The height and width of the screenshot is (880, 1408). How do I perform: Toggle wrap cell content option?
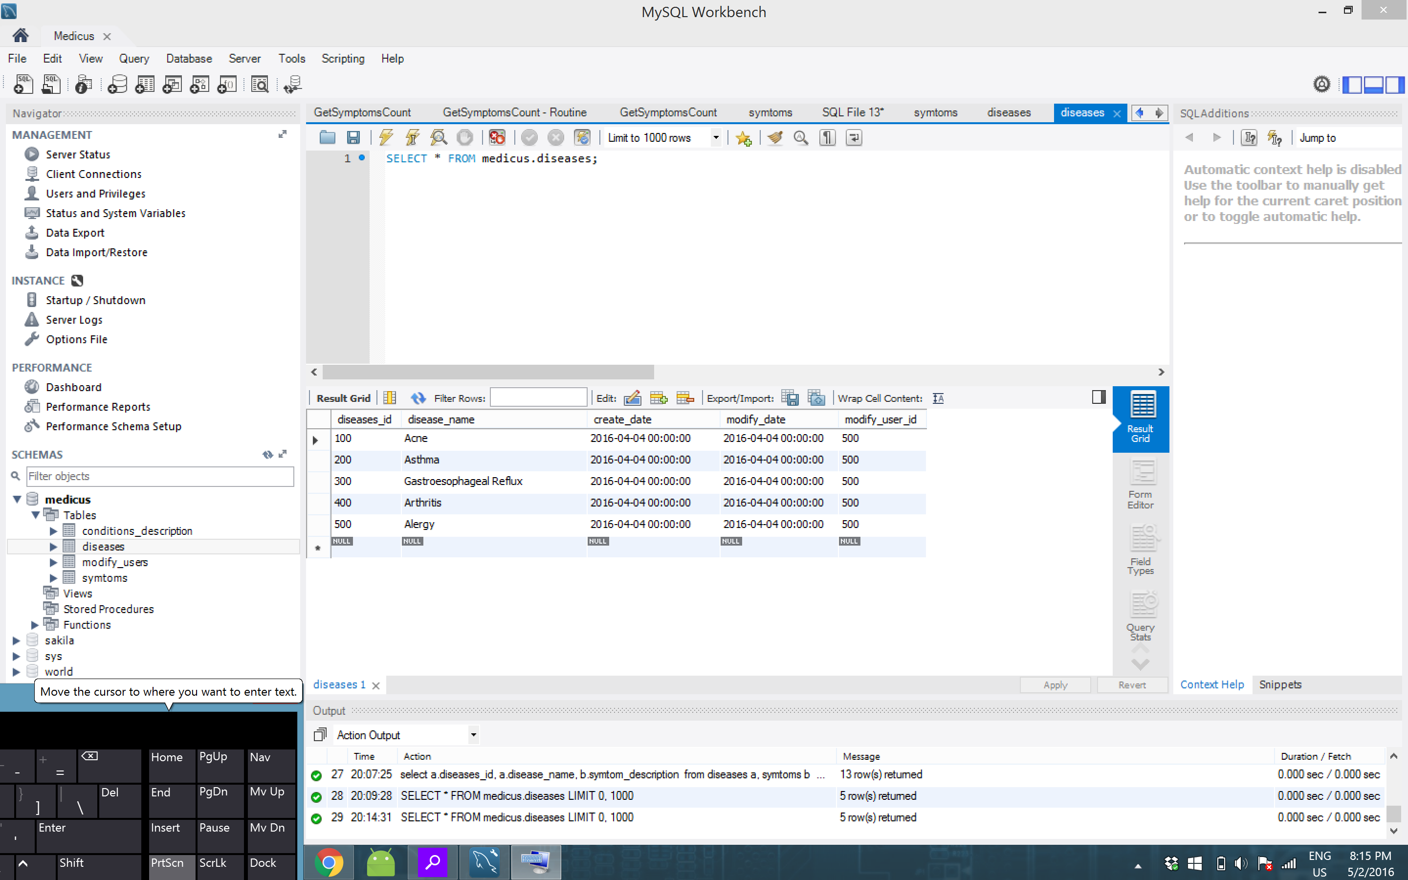[x=938, y=398]
